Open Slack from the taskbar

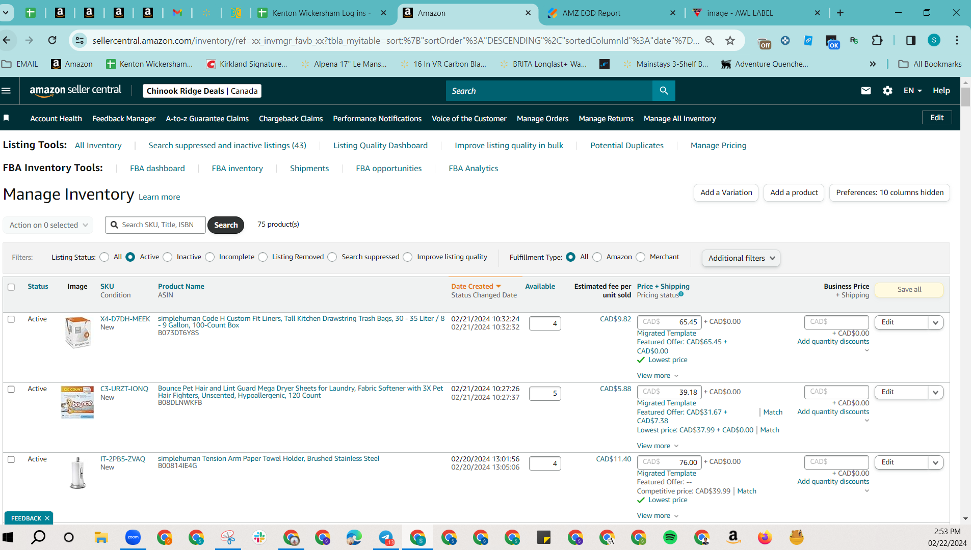click(259, 537)
